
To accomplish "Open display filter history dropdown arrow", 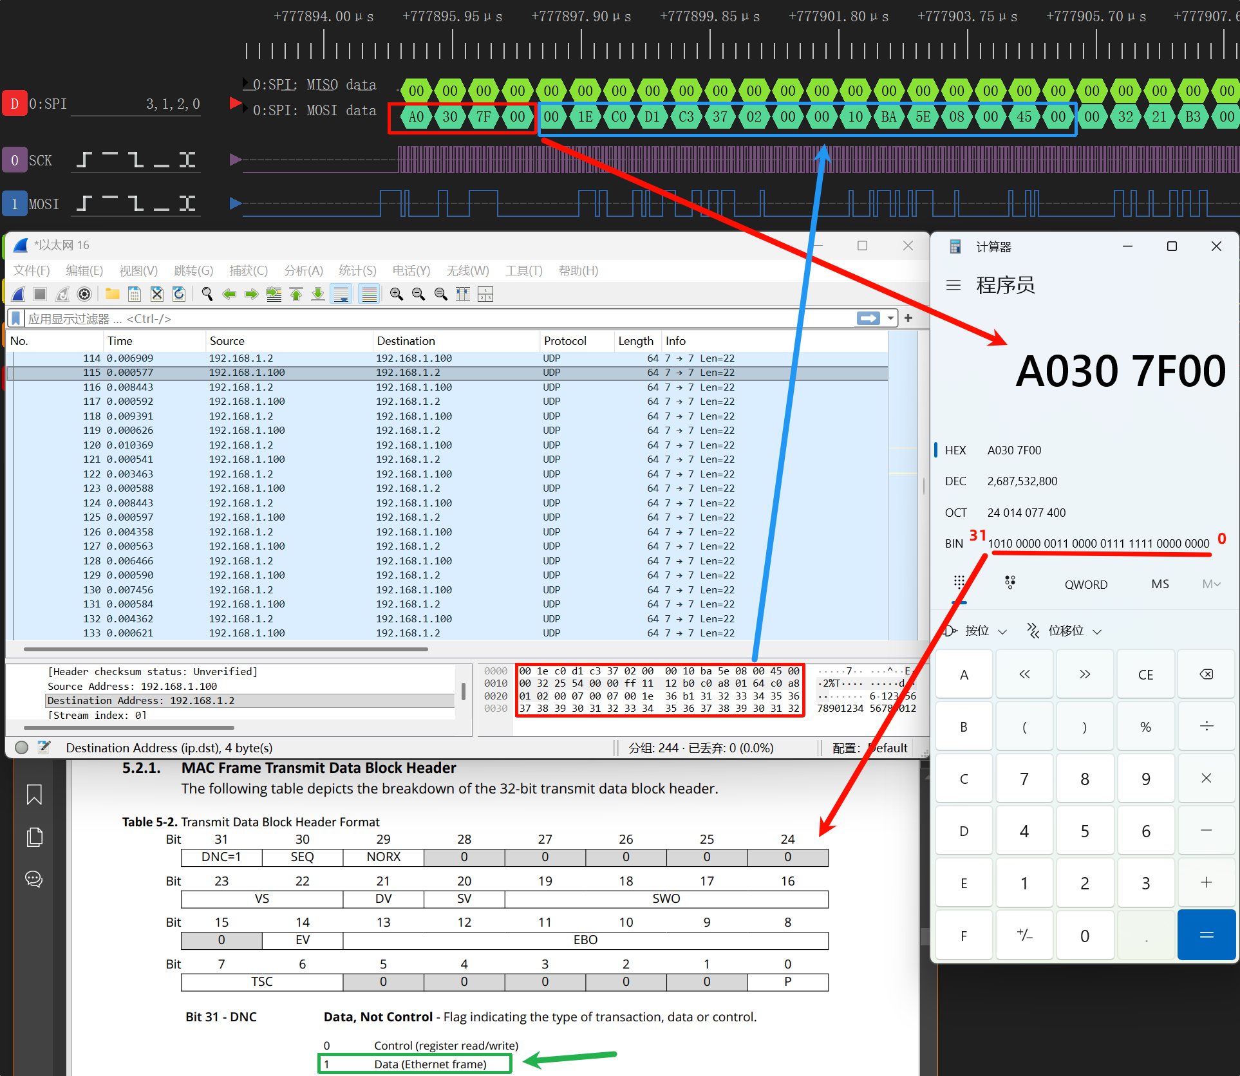I will pyautogui.click(x=890, y=318).
